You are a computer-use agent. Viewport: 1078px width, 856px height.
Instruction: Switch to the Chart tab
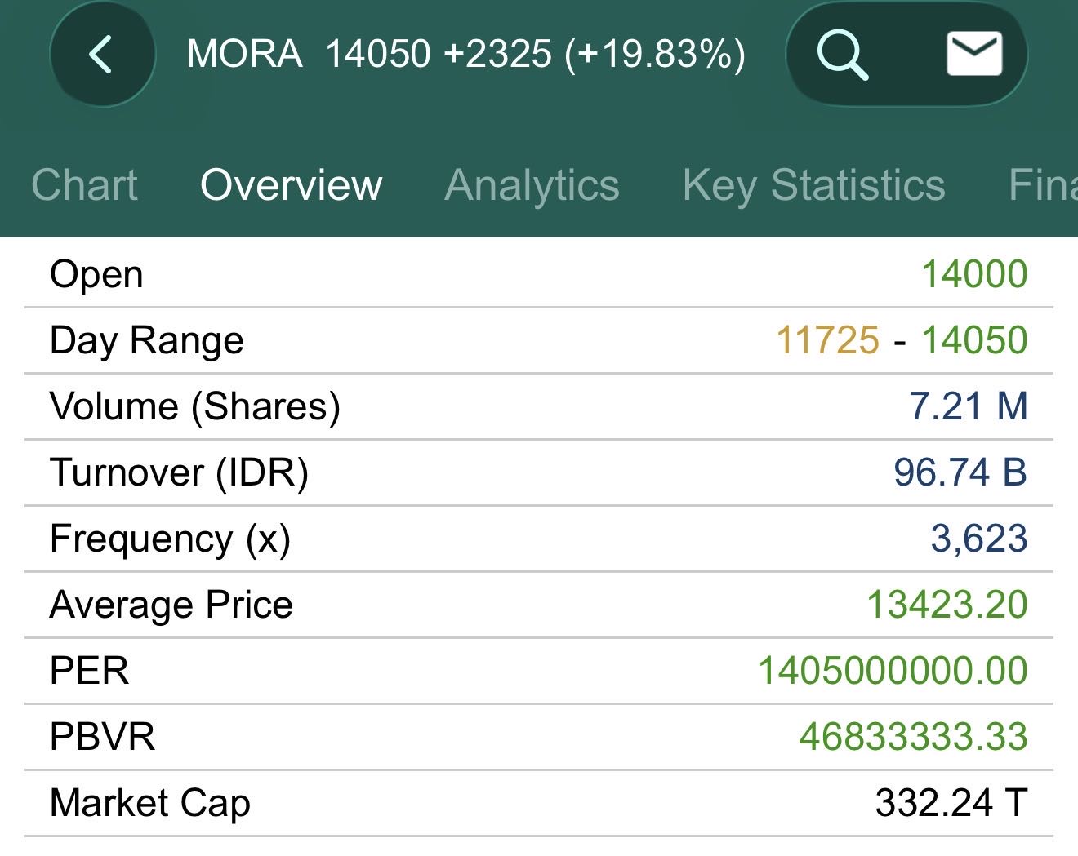pos(84,184)
